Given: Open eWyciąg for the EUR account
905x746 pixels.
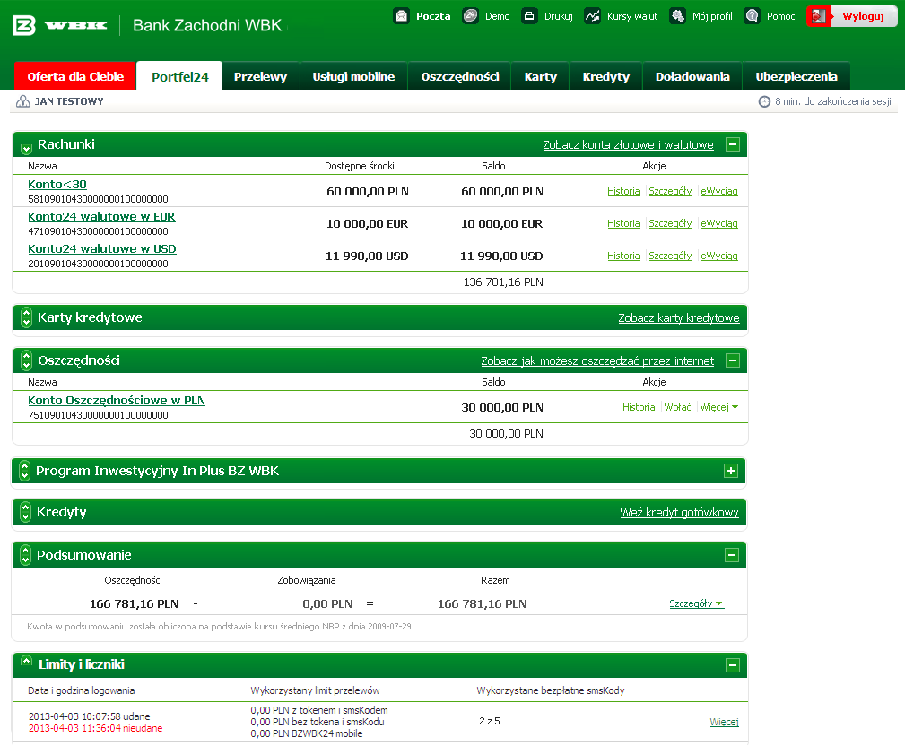Looking at the screenshot, I should pos(719,223).
